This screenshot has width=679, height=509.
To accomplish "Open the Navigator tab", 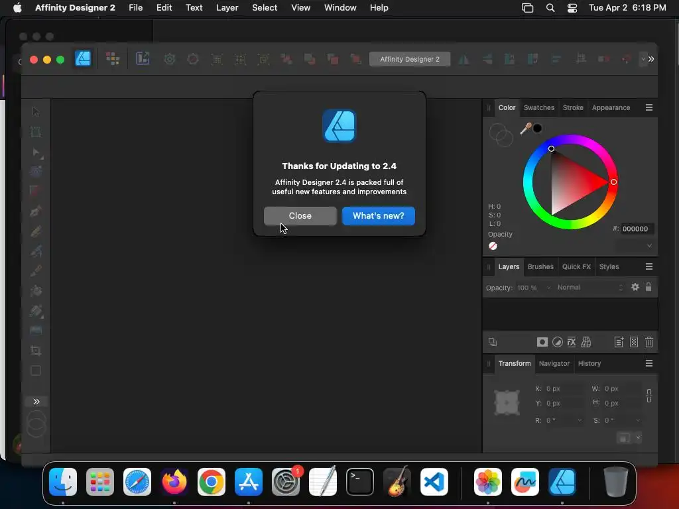I will [554, 364].
